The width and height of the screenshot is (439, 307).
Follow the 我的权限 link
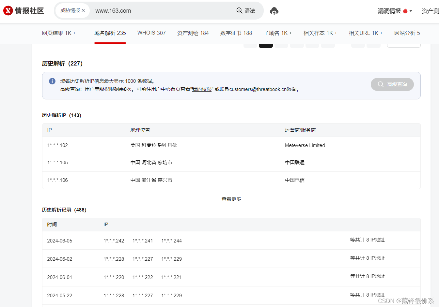click(202, 89)
